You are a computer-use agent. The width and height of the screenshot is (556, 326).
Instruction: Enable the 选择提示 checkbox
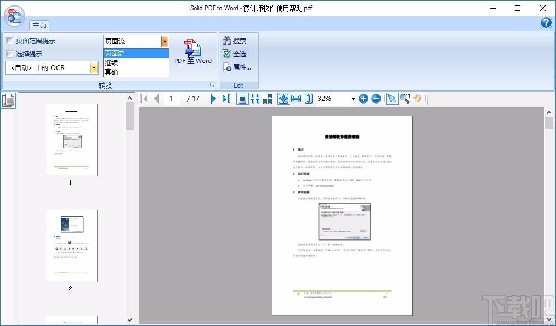9,54
